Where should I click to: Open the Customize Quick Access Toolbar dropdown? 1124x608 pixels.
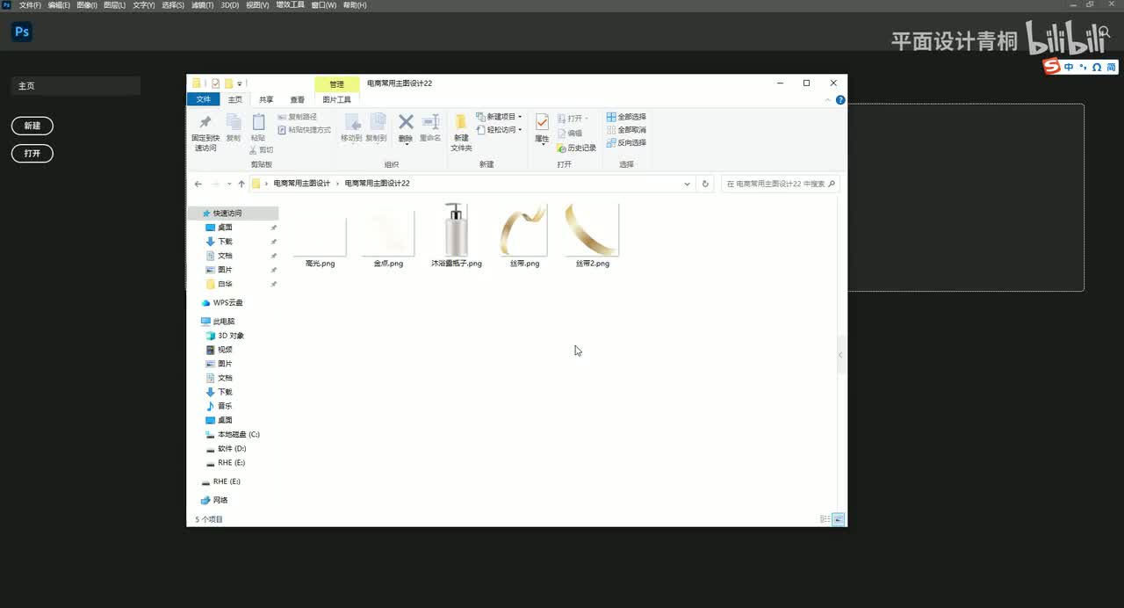point(239,83)
